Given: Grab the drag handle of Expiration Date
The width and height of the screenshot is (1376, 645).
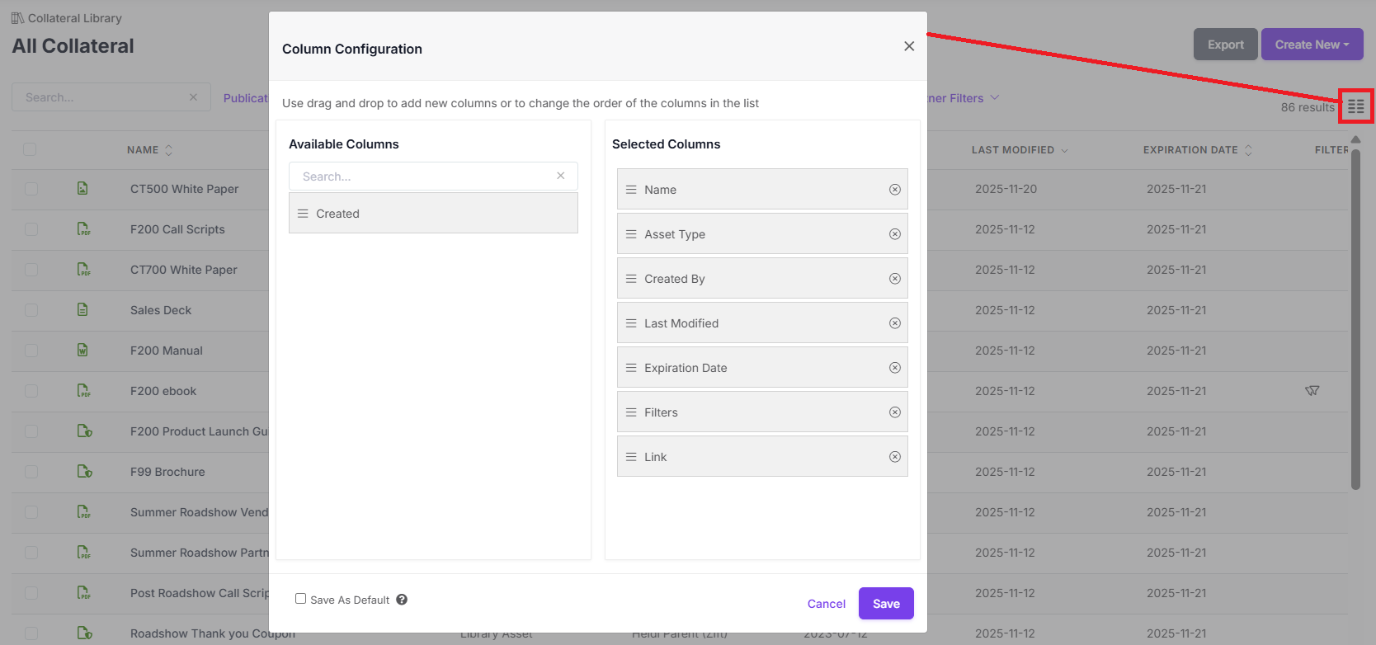Looking at the screenshot, I should (631, 368).
